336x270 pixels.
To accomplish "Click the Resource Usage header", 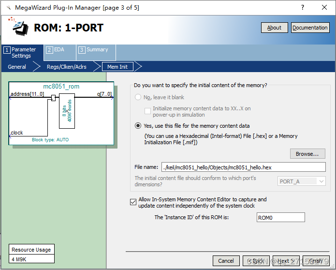I will tap(31, 250).
